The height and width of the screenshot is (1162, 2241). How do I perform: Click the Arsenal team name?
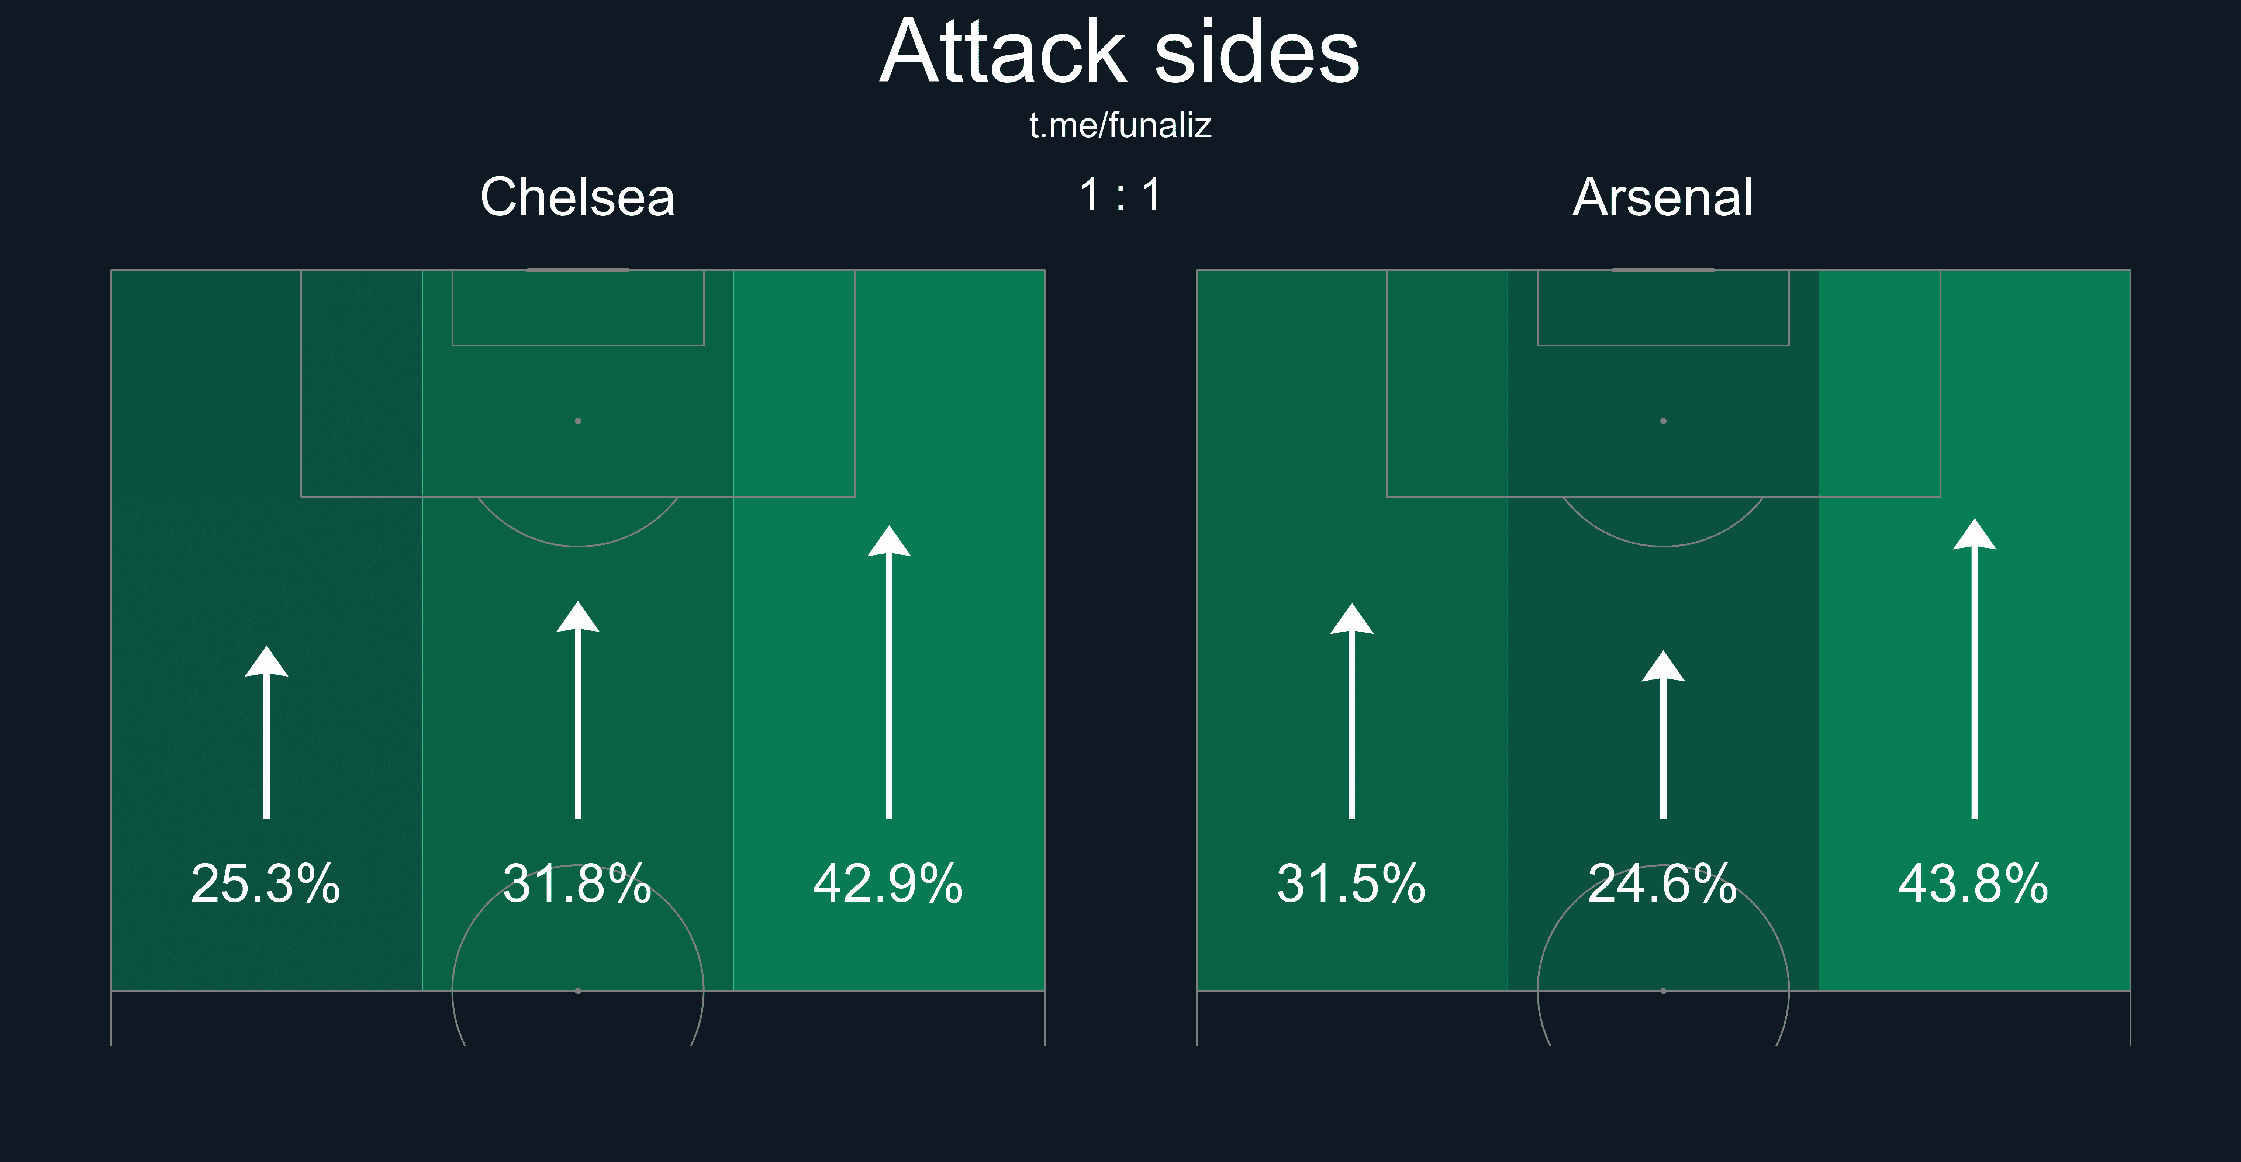point(1662,197)
